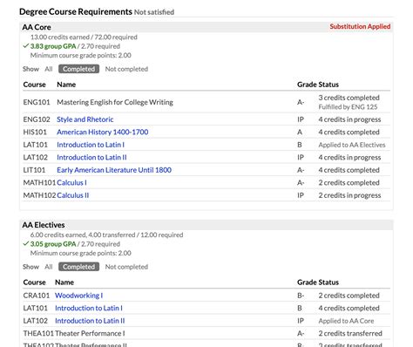Click '3 credits completed' status for ENG101
Image resolution: width=413 pixels, height=347 pixels.
click(x=349, y=98)
